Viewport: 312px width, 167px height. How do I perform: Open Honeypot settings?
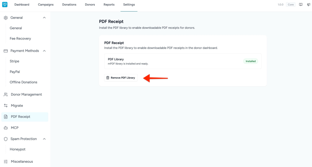pos(17,149)
